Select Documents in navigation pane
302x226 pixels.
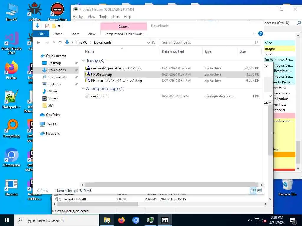57,77
